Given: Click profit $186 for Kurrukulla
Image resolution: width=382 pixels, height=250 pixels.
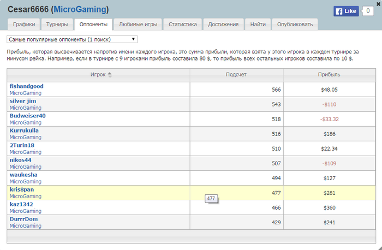Looking at the screenshot, I should point(330,134).
